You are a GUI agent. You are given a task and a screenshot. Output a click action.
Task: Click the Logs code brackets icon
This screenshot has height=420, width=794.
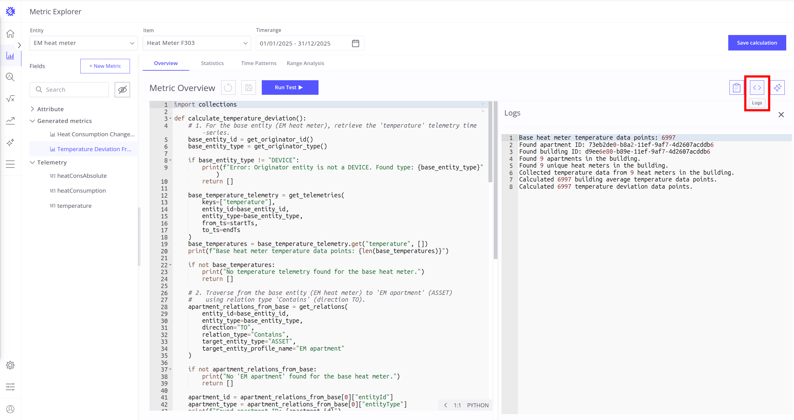(757, 88)
